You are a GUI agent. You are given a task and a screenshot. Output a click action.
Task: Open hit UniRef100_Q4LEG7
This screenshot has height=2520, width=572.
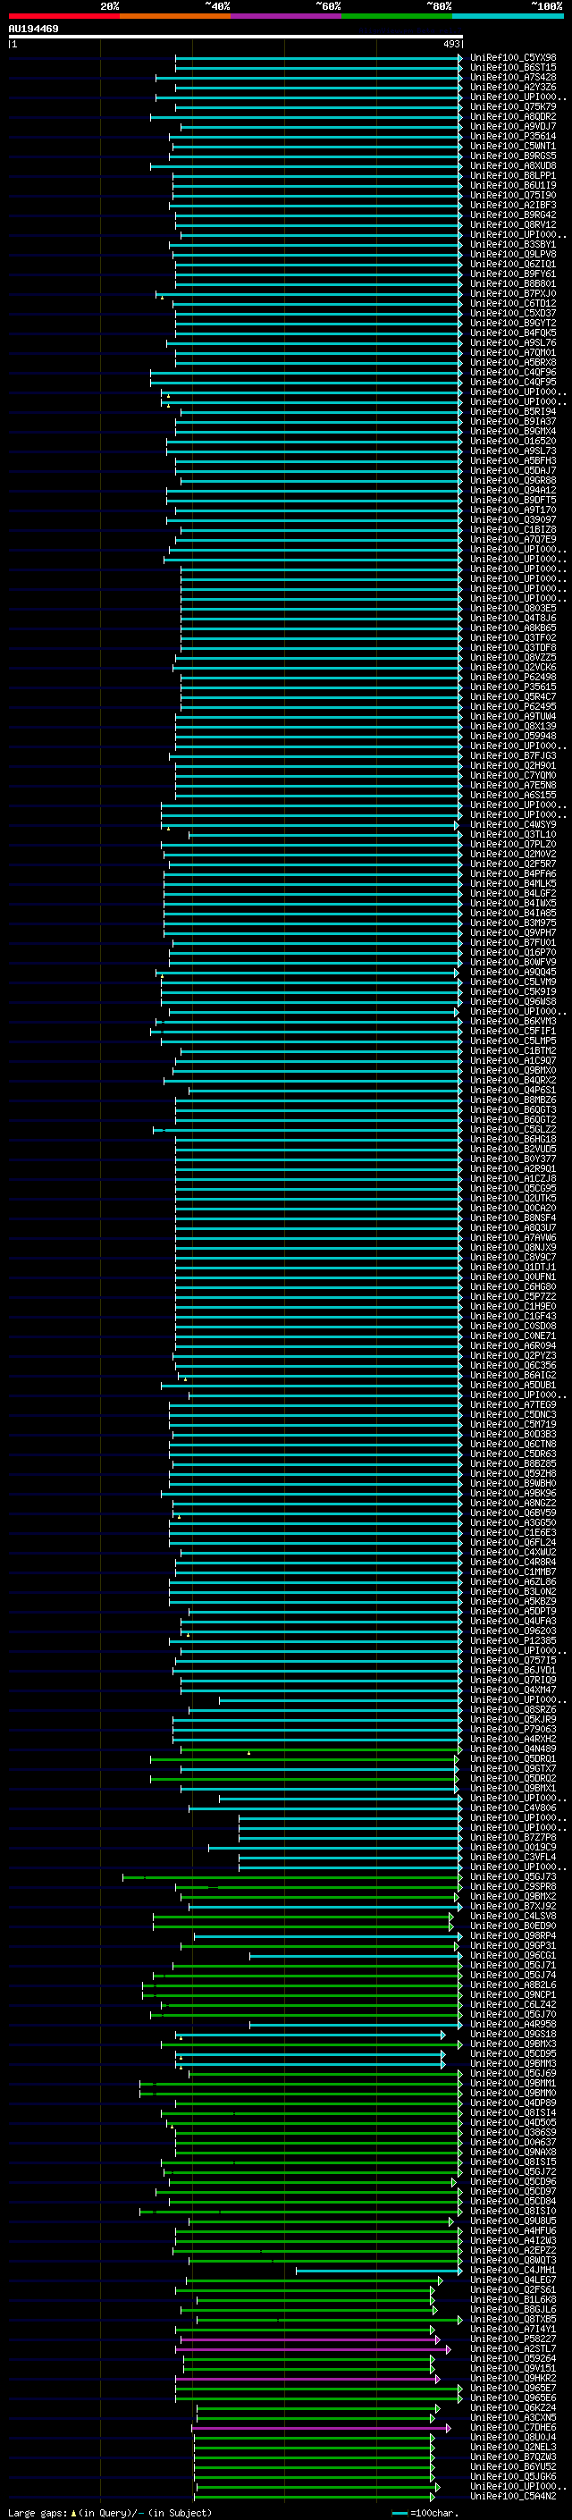coord(513,2280)
